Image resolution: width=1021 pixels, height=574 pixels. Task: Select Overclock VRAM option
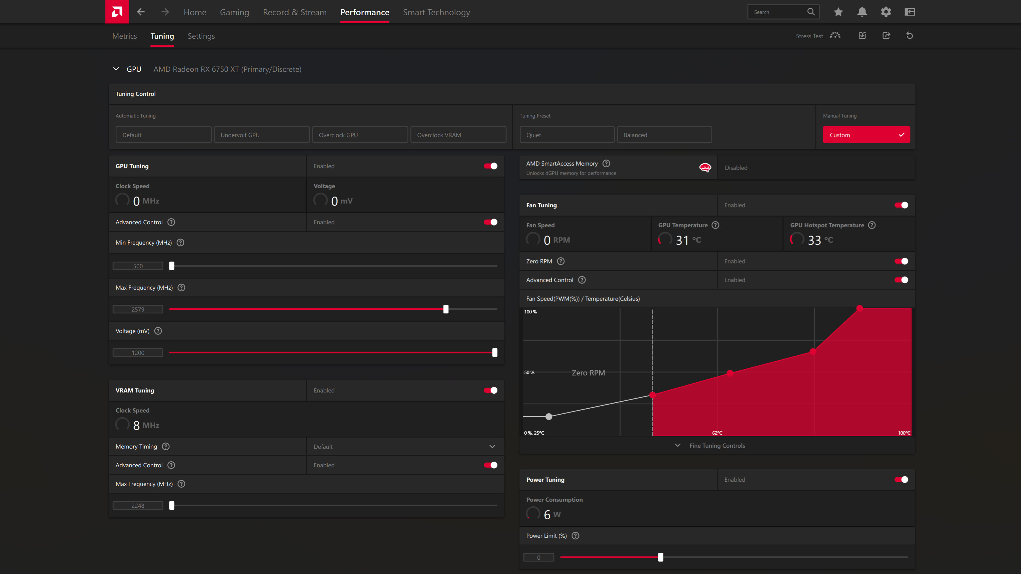(x=458, y=135)
